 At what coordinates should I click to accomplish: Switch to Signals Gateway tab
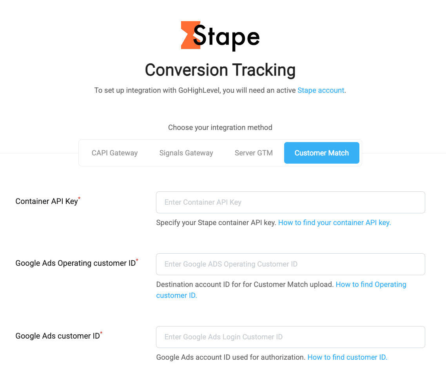(x=186, y=153)
